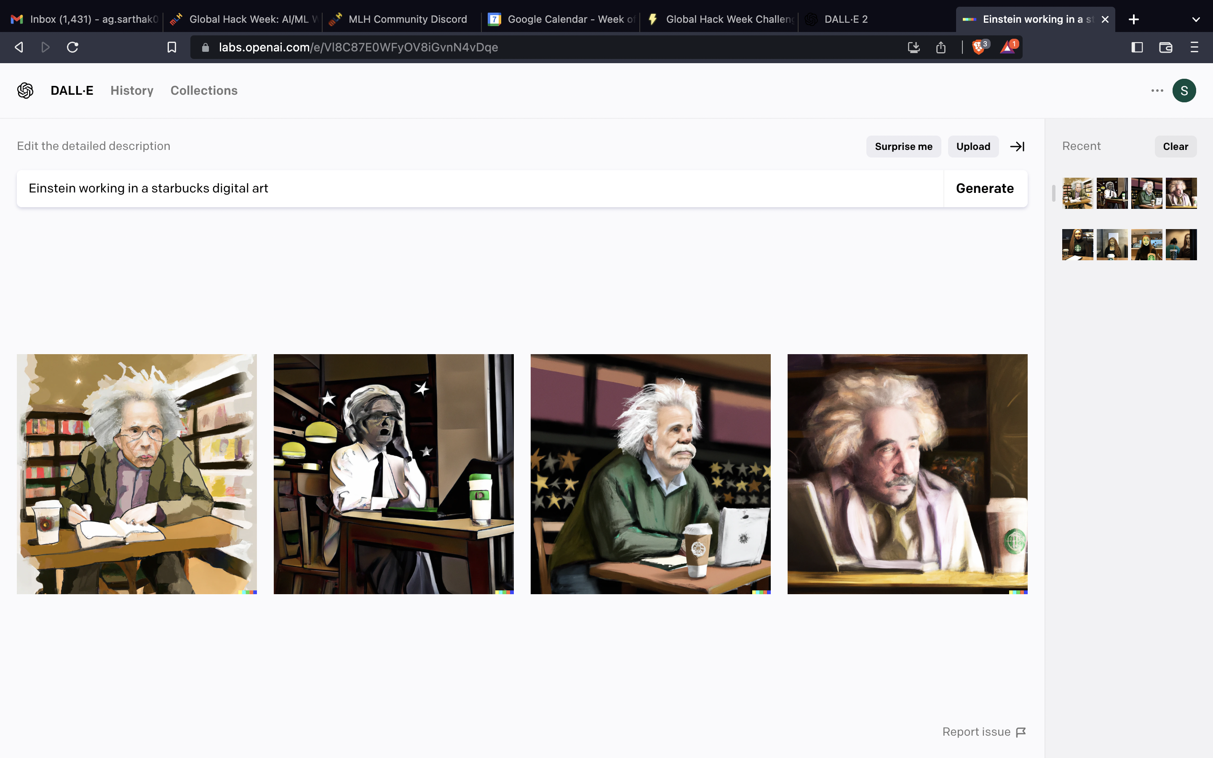This screenshot has width=1213, height=758.
Task: Open the History tab
Action: pyautogui.click(x=132, y=91)
